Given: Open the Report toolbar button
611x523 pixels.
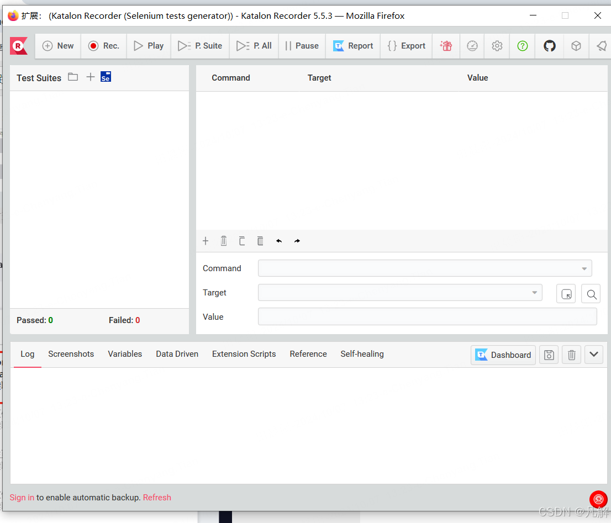Looking at the screenshot, I should point(353,46).
